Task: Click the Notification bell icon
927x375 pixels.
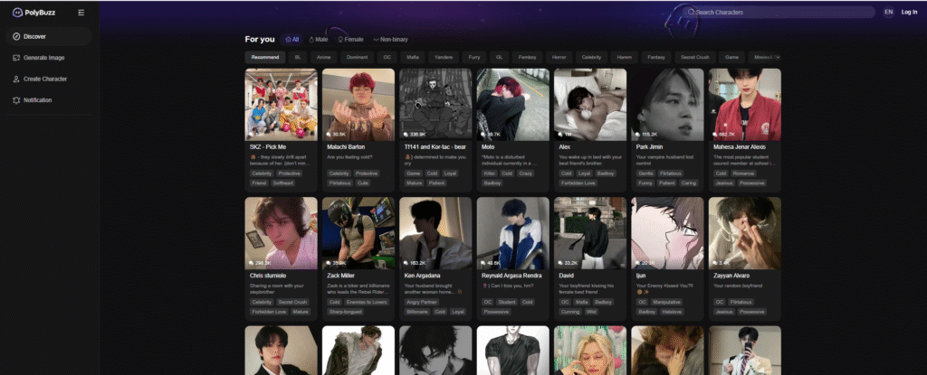Action: coord(16,100)
